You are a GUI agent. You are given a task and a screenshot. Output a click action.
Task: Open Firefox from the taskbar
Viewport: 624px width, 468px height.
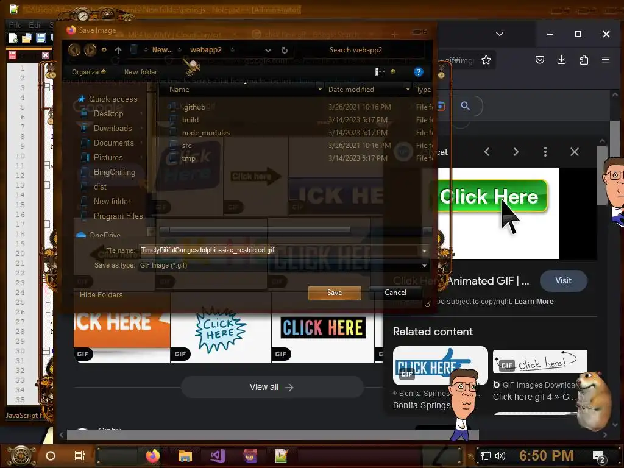[152, 456]
